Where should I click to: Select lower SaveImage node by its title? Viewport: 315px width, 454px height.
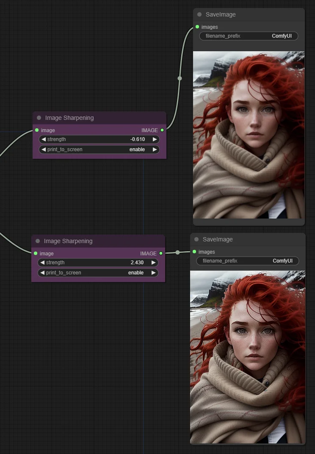coord(218,239)
